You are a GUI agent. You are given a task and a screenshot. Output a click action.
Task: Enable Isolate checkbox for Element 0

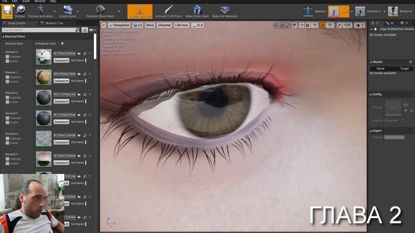point(7,61)
